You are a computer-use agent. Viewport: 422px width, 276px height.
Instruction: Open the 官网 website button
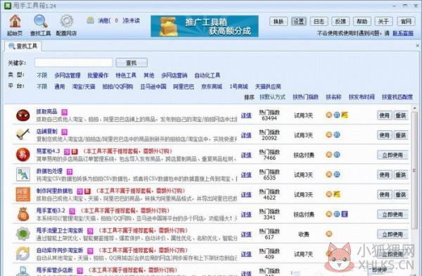[406, 21]
